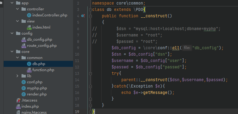Image resolution: width=238 pixels, height=114 pixels.
Task: Click the fold end marker on line 17
Action: (90, 99)
